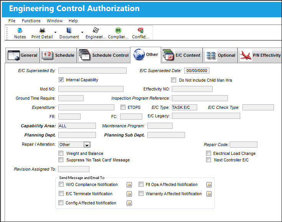Check Suppress 'No Task Card' Message
This screenshot has width=282, height=222.
tap(61, 160)
